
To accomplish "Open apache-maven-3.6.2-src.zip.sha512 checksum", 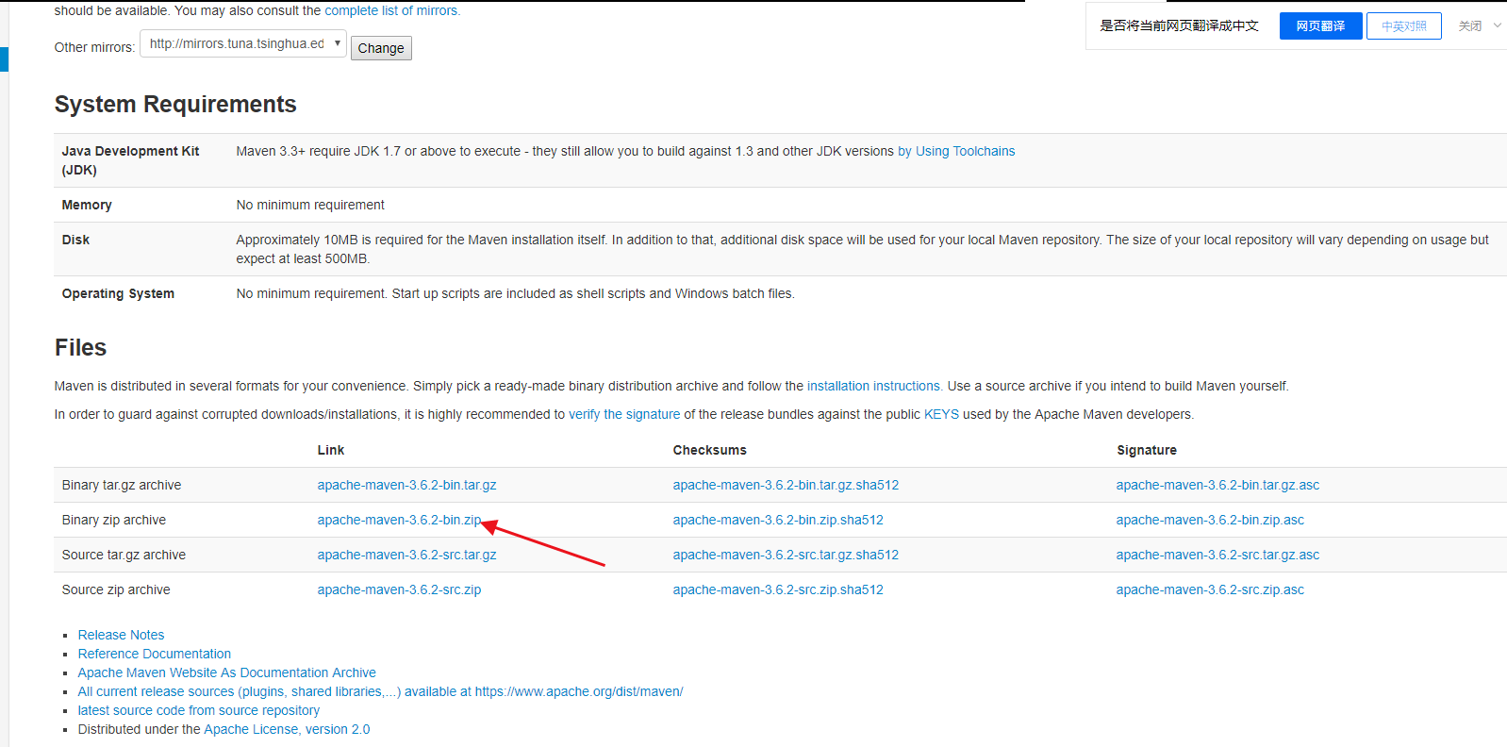I will [x=778, y=589].
